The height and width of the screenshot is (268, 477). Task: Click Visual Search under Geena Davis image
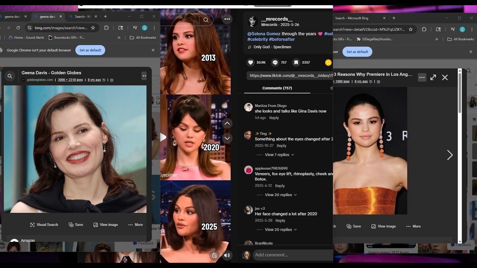pos(44,225)
